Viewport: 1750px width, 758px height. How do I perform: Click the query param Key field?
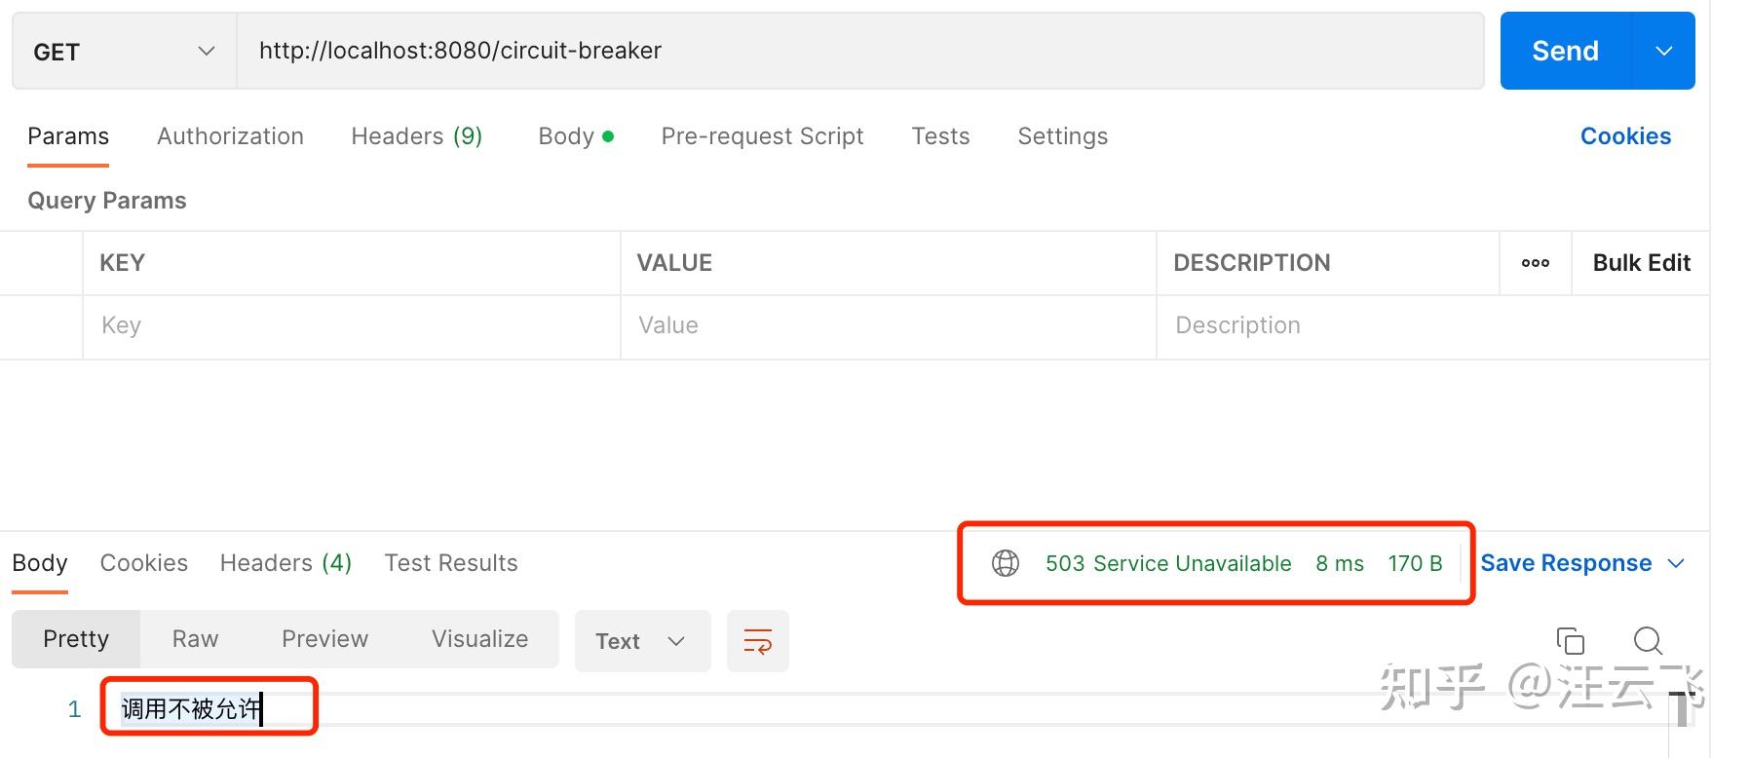351,325
